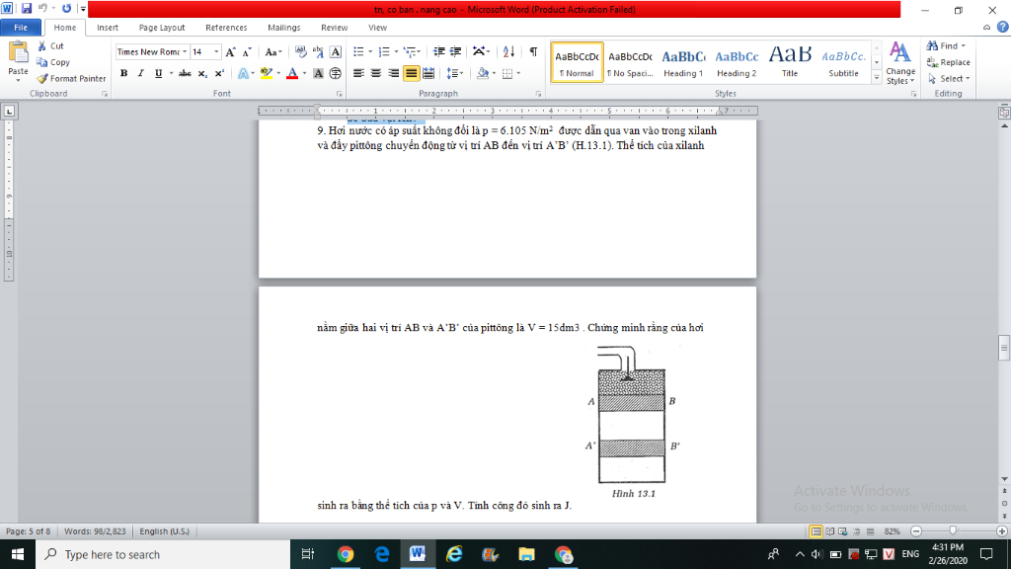
Task: Switch to the Review tab
Action: tap(334, 28)
